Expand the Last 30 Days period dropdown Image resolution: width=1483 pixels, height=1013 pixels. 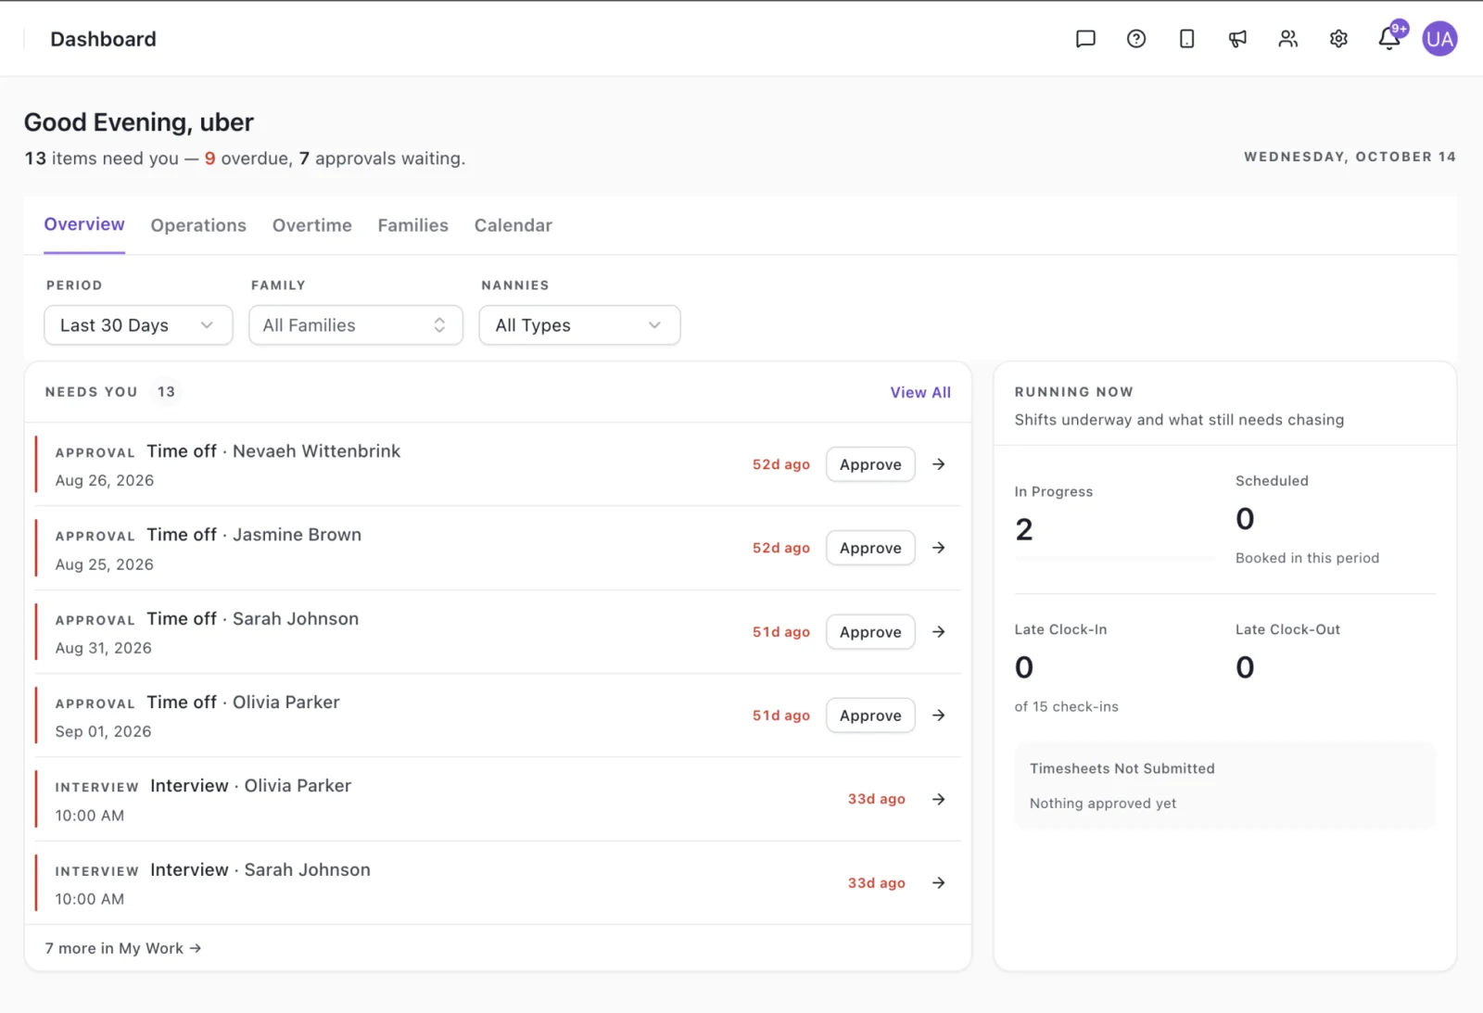click(138, 325)
